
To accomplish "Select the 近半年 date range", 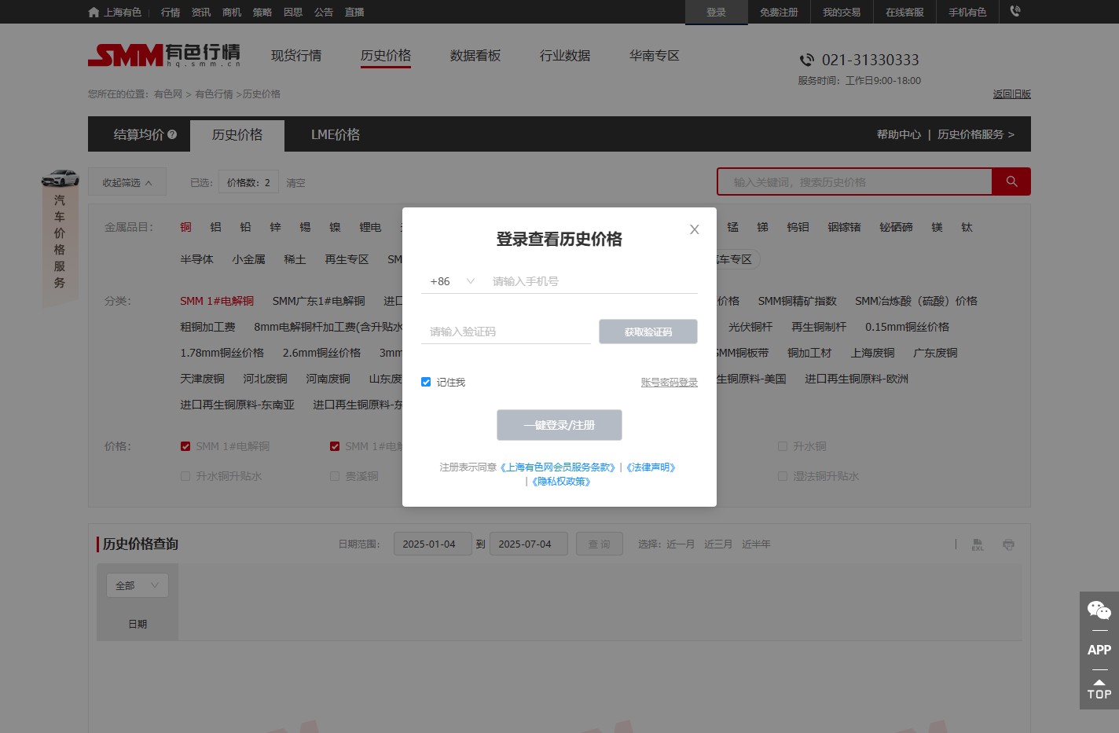I will pos(756,544).
